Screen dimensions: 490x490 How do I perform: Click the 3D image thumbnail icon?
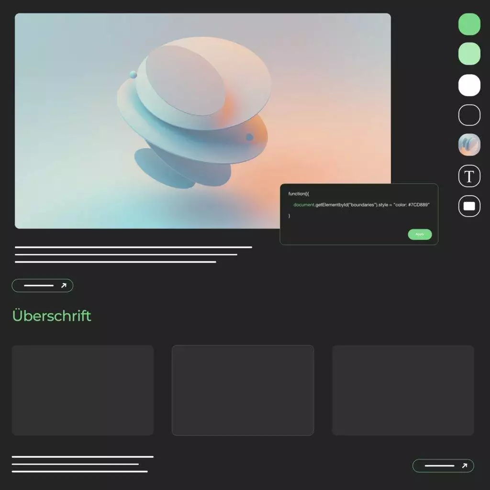[469, 145]
